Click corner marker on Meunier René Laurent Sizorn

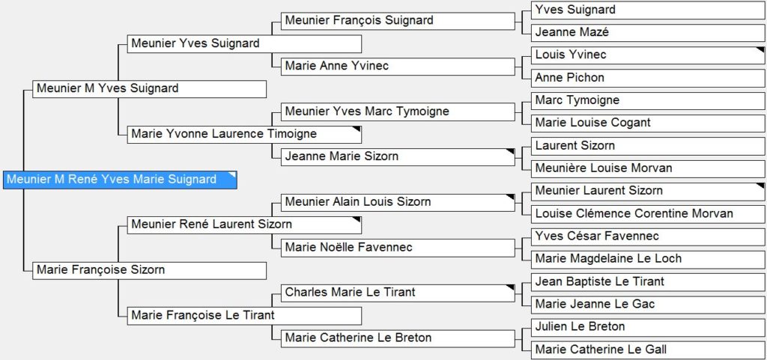[x=357, y=220]
